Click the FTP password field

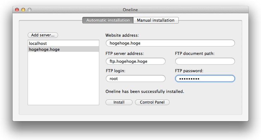(205, 79)
